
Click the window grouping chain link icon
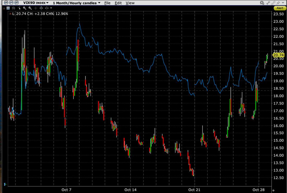(x=273, y=3)
